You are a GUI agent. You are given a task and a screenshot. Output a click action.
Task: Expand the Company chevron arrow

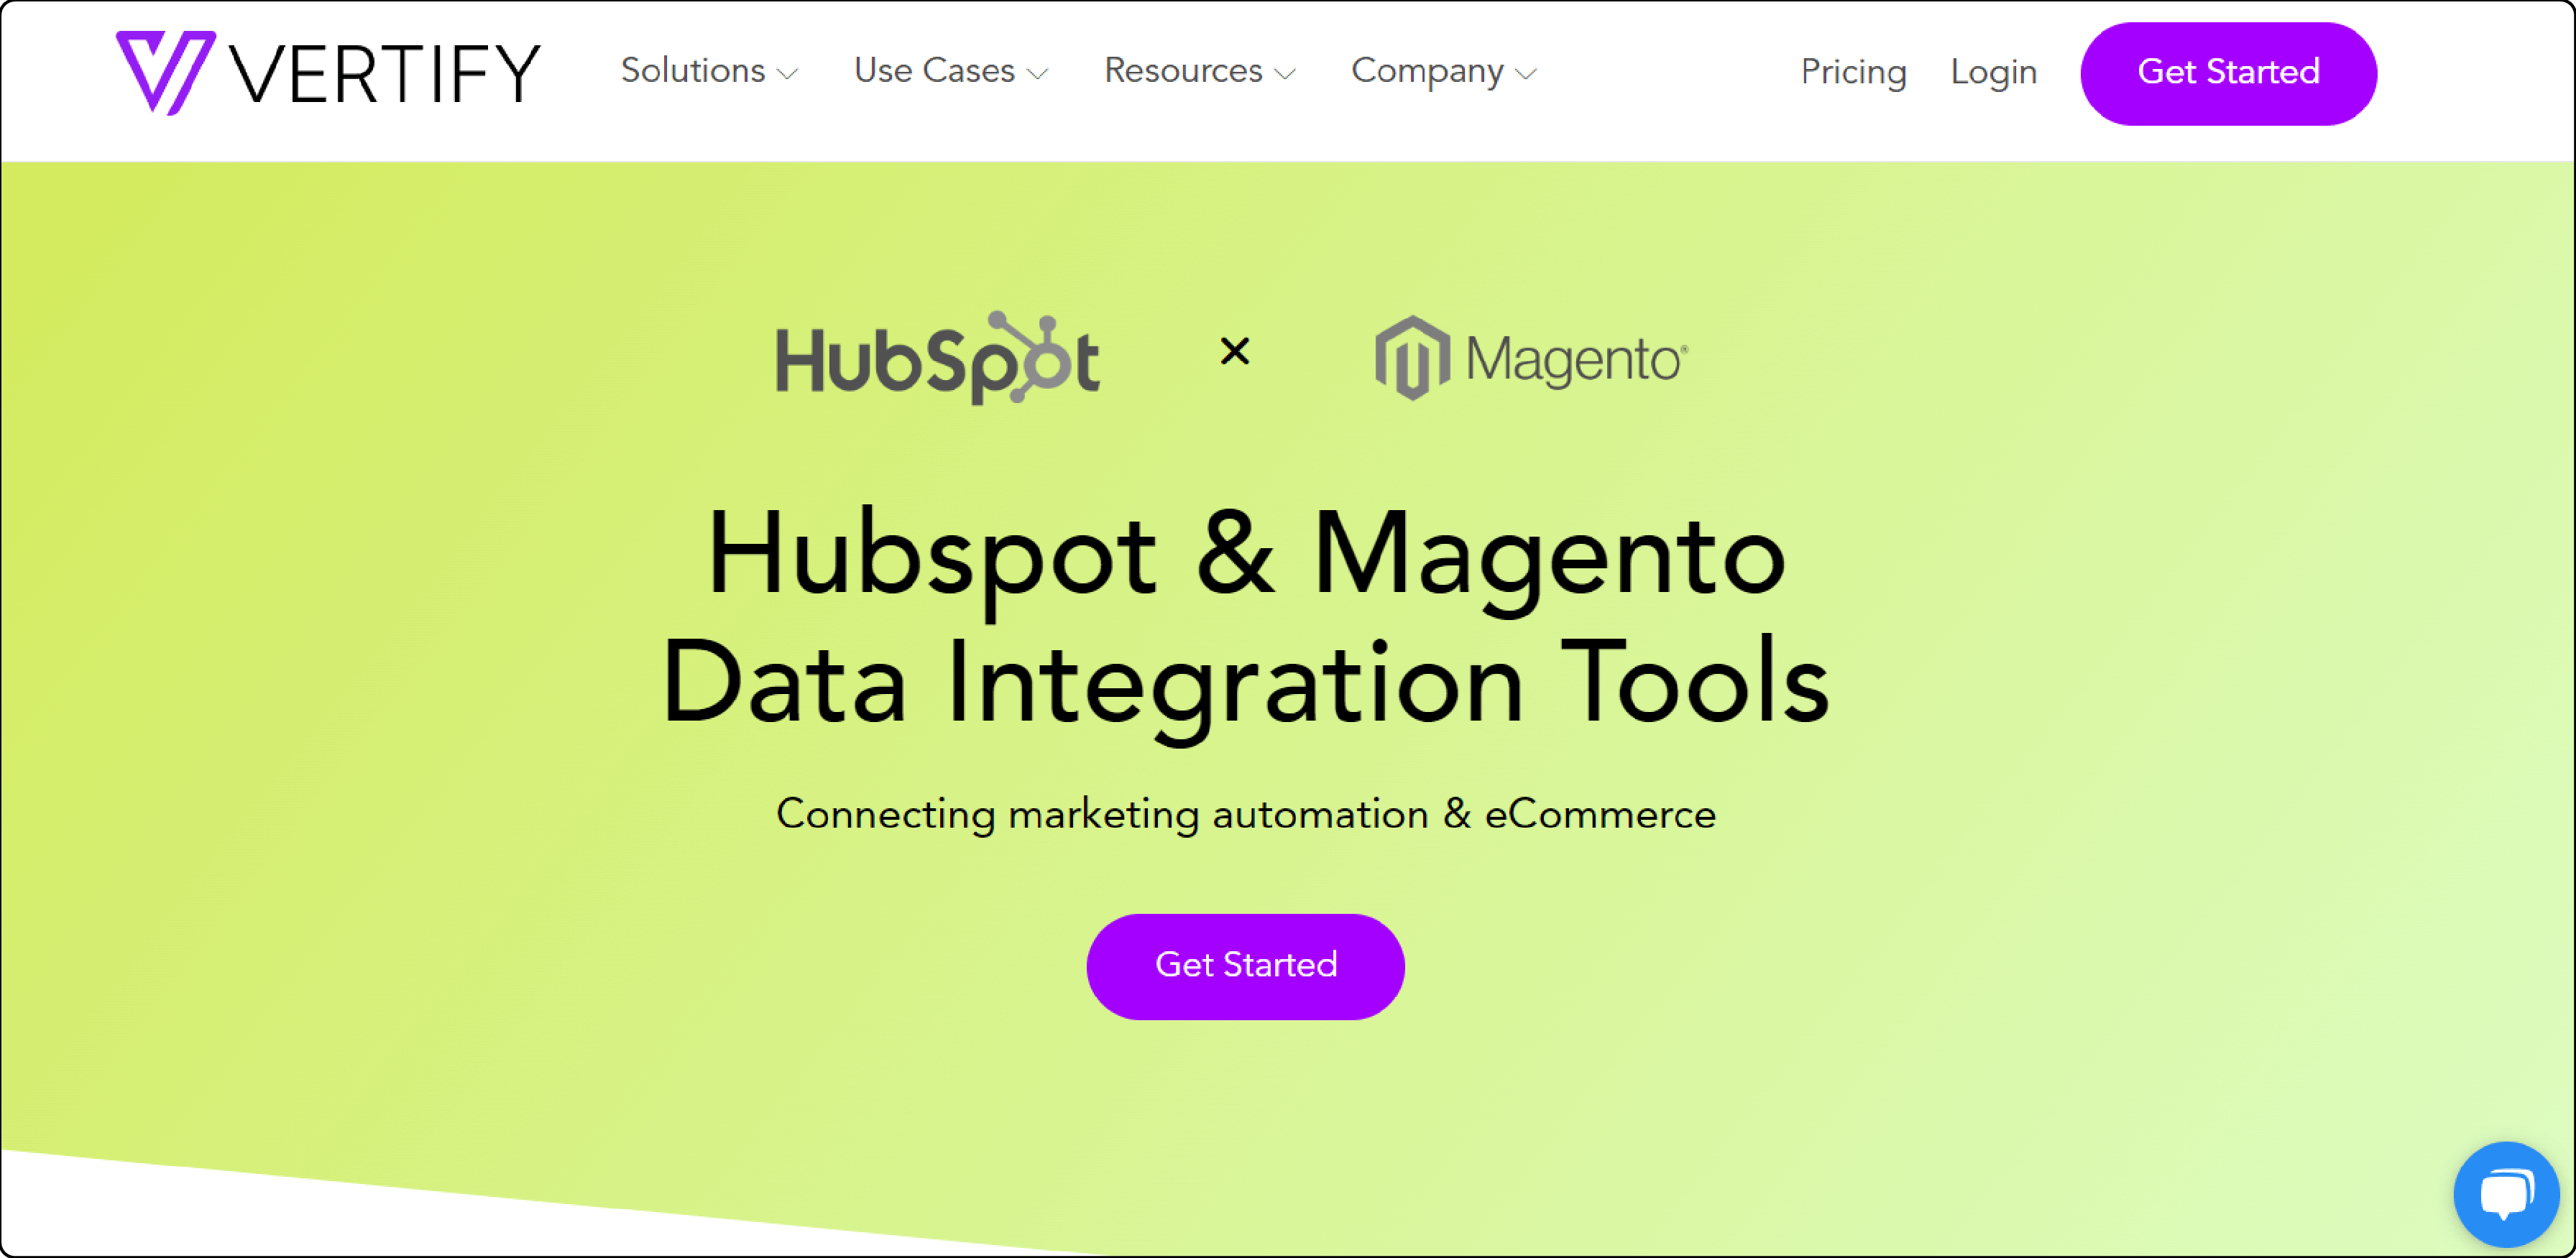[x=1526, y=74]
